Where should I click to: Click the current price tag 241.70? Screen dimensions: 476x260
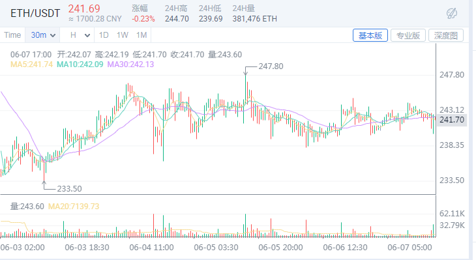coord(452,120)
